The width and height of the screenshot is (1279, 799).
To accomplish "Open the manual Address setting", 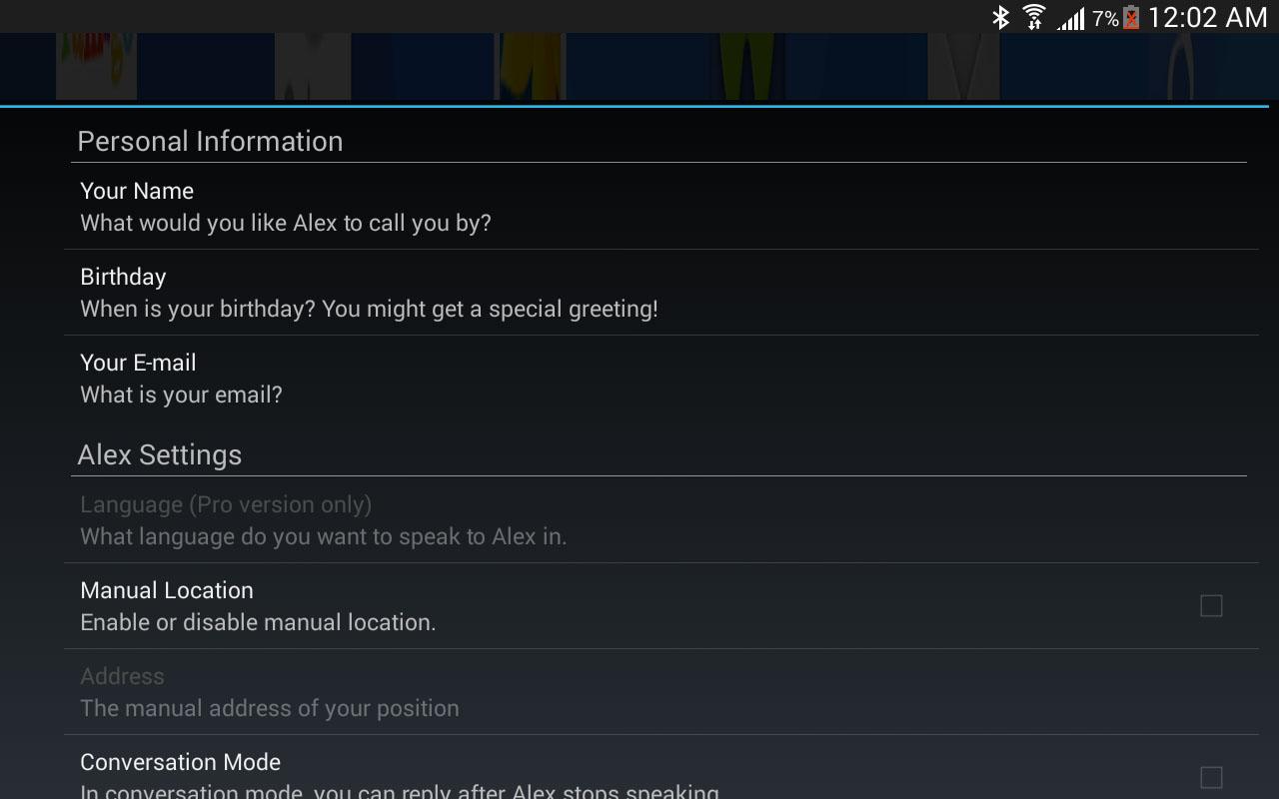I will (x=661, y=692).
